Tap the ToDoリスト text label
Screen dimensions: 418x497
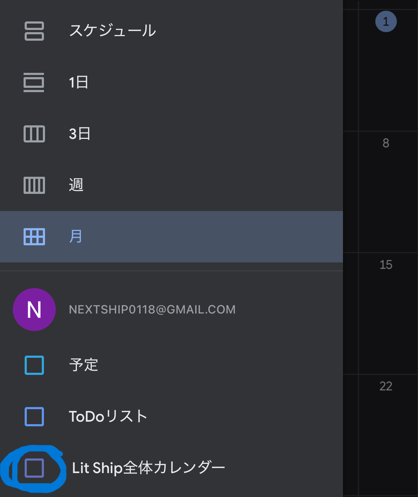pos(108,416)
